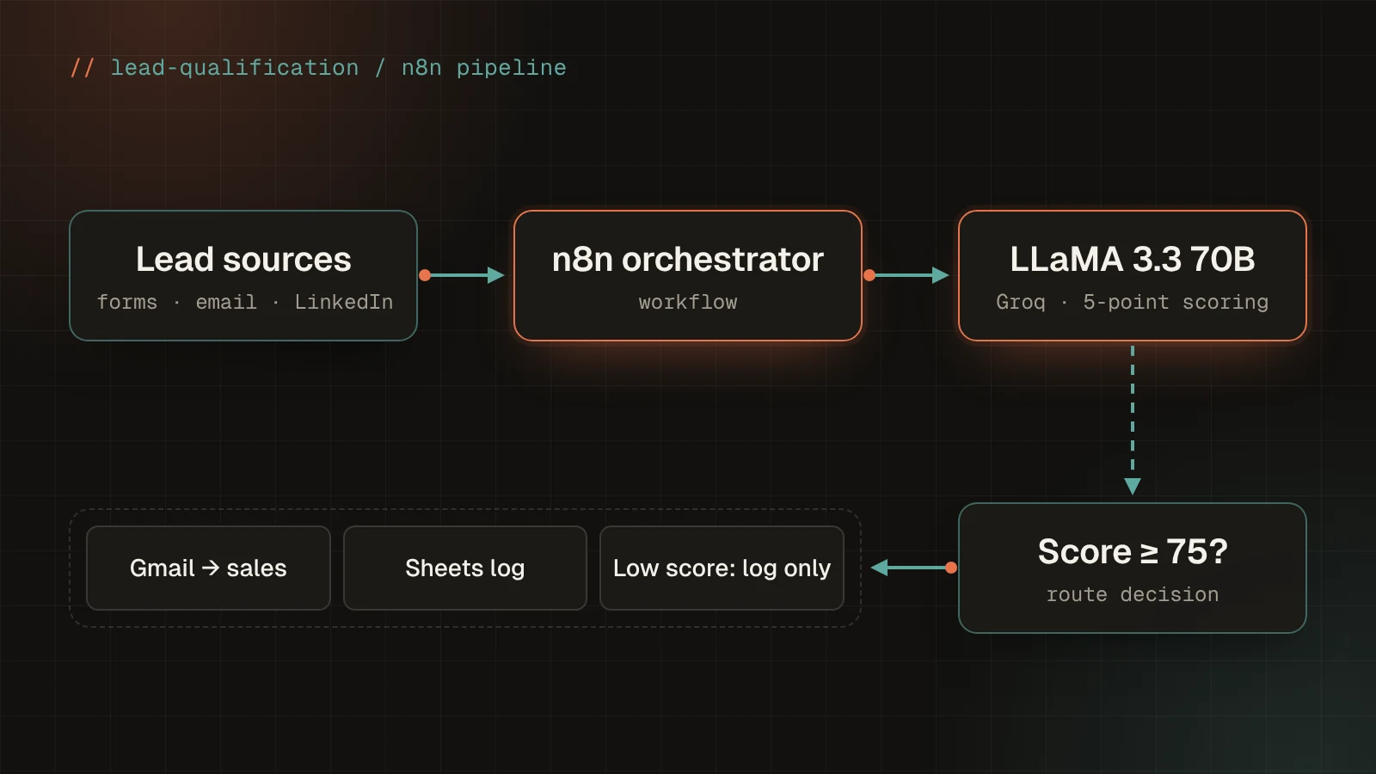
Task: Open the Low score: log only card
Action: coord(722,568)
